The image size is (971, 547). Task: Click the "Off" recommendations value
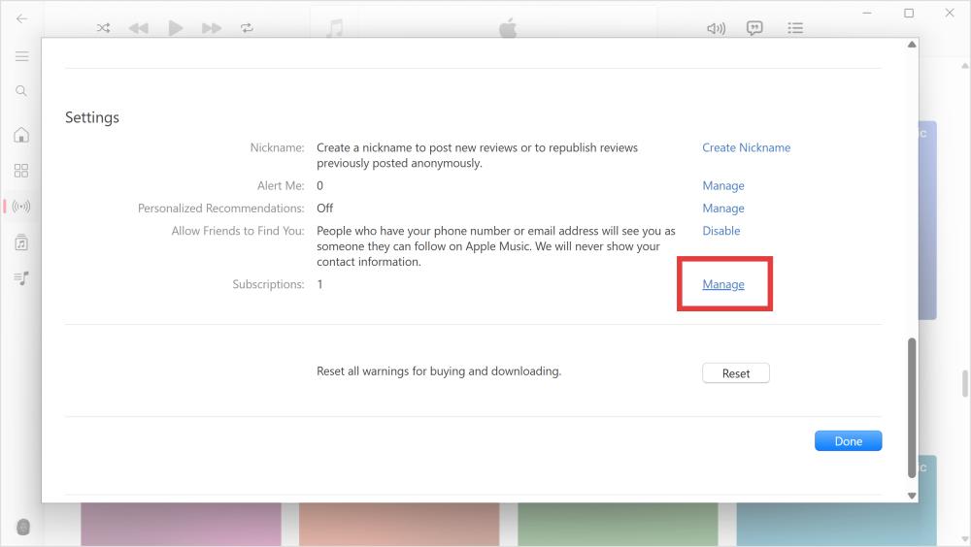(x=324, y=209)
